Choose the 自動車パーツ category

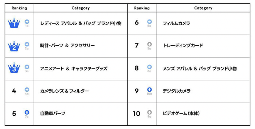(x=53, y=113)
